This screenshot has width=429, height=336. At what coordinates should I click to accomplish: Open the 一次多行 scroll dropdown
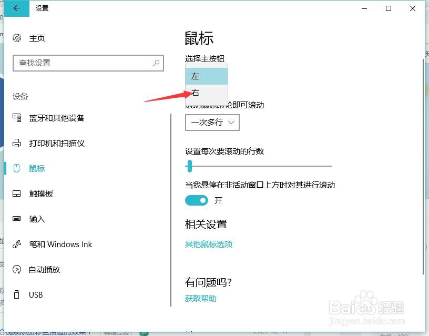click(x=212, y=123)
